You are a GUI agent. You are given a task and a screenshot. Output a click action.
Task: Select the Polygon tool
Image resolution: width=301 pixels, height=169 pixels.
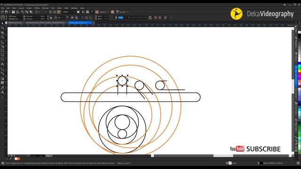(2, 60)
